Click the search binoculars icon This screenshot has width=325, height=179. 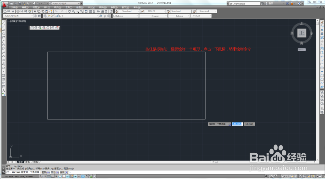pos(262,3)
